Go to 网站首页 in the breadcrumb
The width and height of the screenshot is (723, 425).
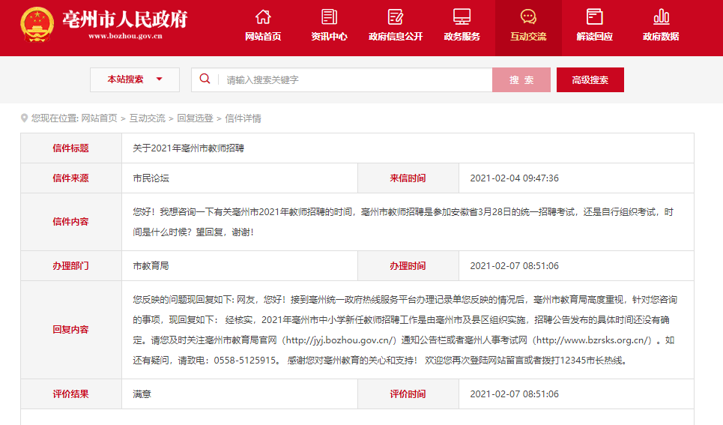(x=99, y=118)
